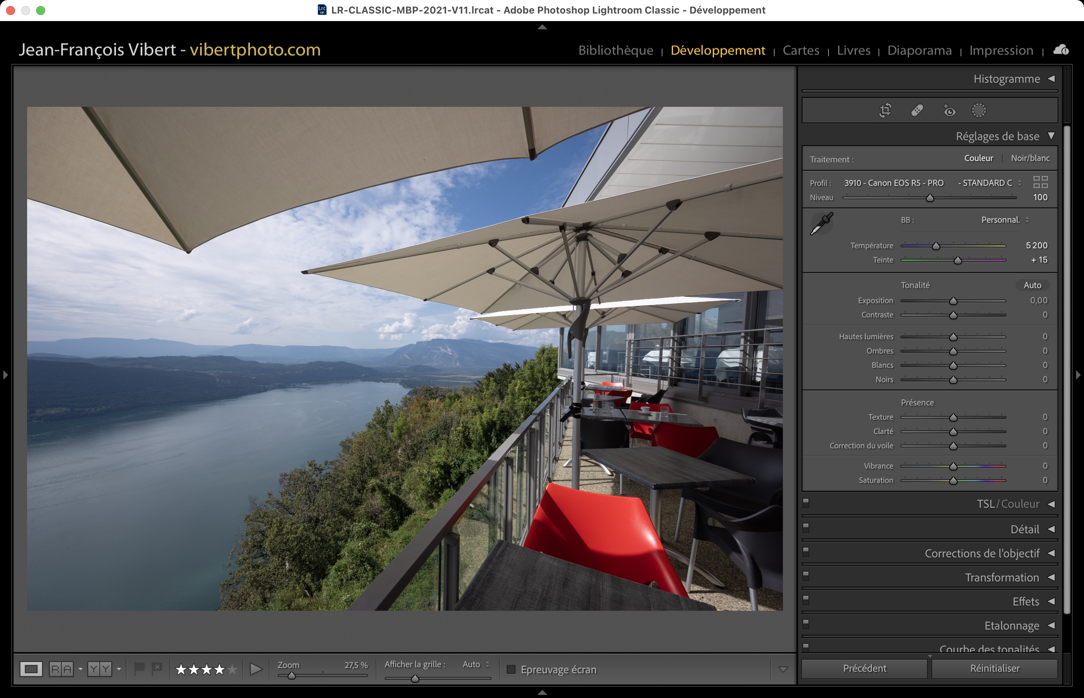
Task: Start the impromptu slideshow play button
Action: point(256,669)
